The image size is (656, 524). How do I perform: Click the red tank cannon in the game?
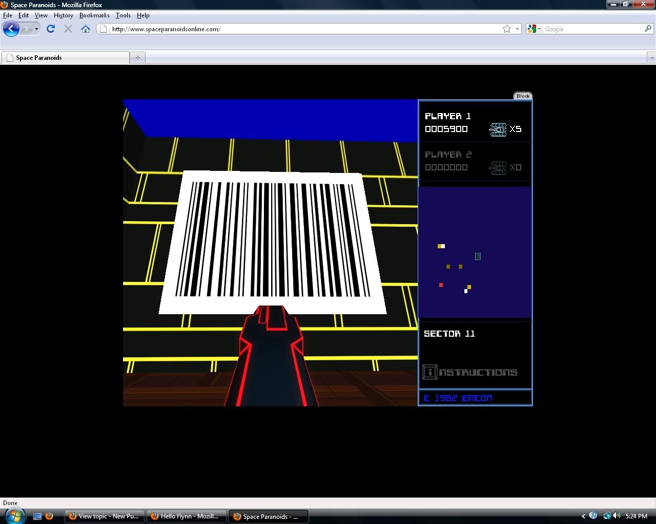(271, 356)
